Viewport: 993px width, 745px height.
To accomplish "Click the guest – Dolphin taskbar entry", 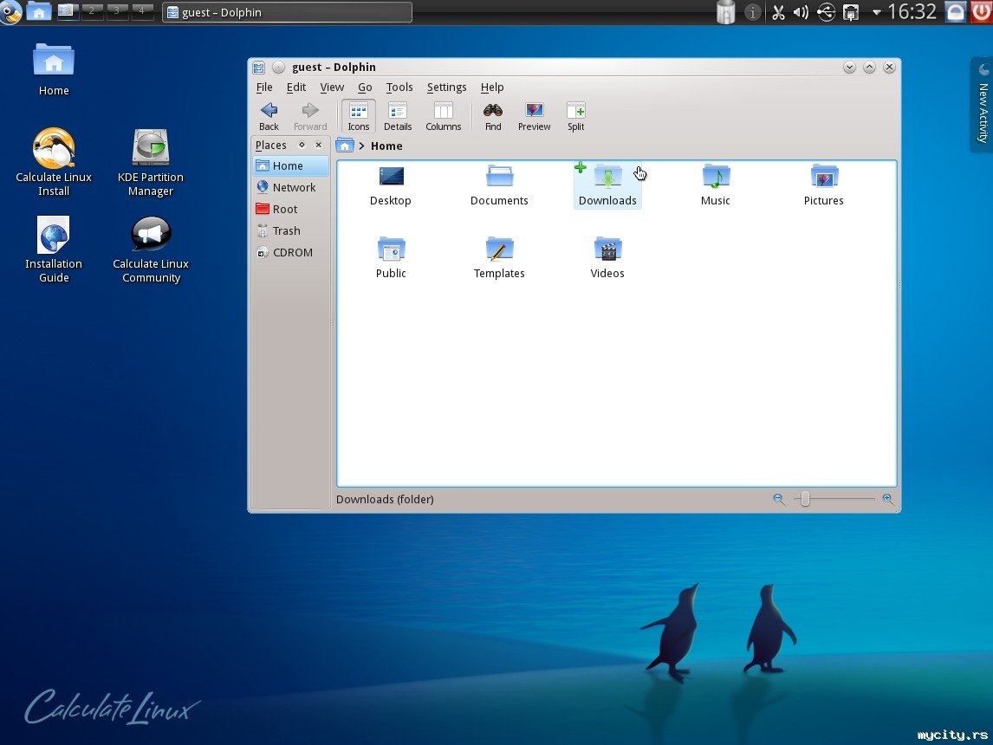I will tap(287, 12).
